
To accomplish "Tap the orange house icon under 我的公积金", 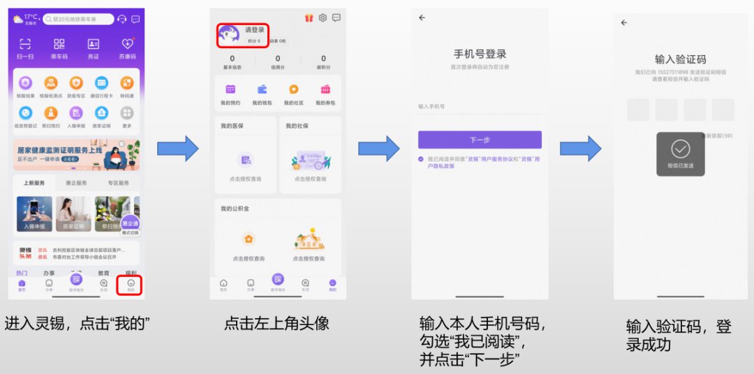I will pos(249,239).
